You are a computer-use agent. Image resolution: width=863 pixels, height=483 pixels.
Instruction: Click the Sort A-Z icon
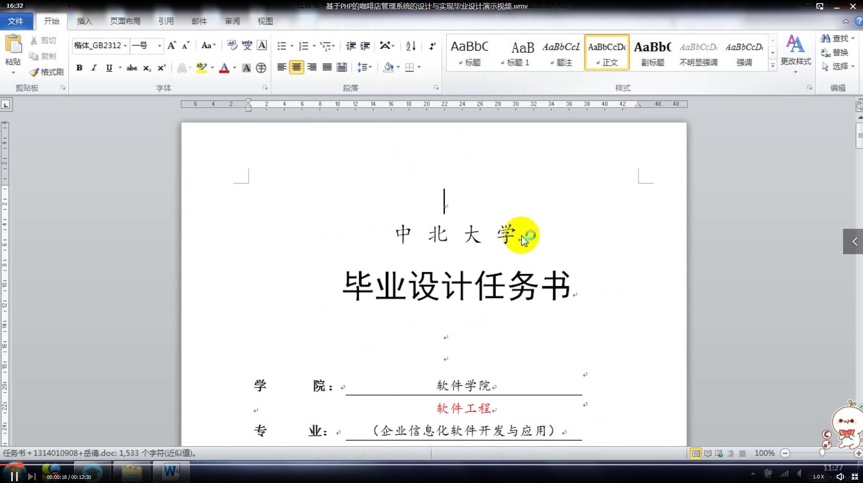click(x=411, y=46)
